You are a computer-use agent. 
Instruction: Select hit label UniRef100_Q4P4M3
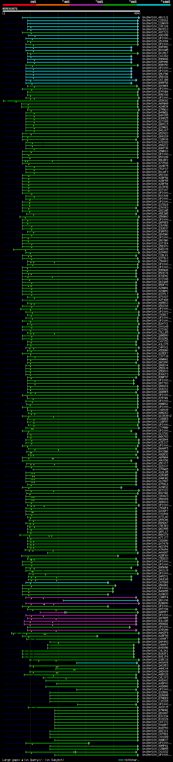(x=155, y=642)
